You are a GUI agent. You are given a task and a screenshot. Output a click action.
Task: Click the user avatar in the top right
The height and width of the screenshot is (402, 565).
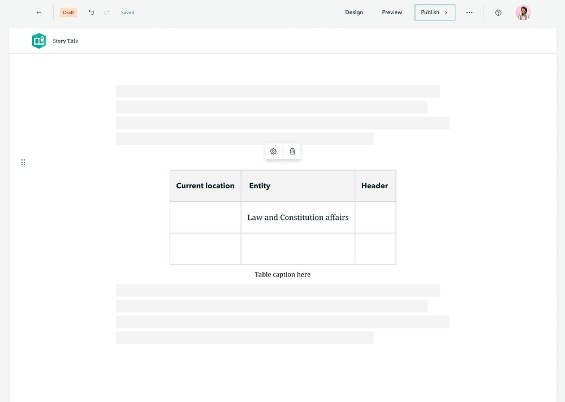tap(523, 12)
